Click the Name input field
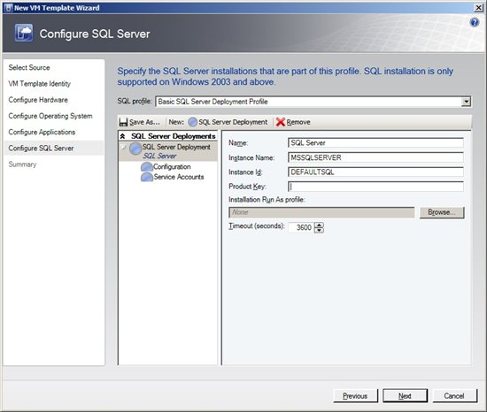 [x=375, y=143]
